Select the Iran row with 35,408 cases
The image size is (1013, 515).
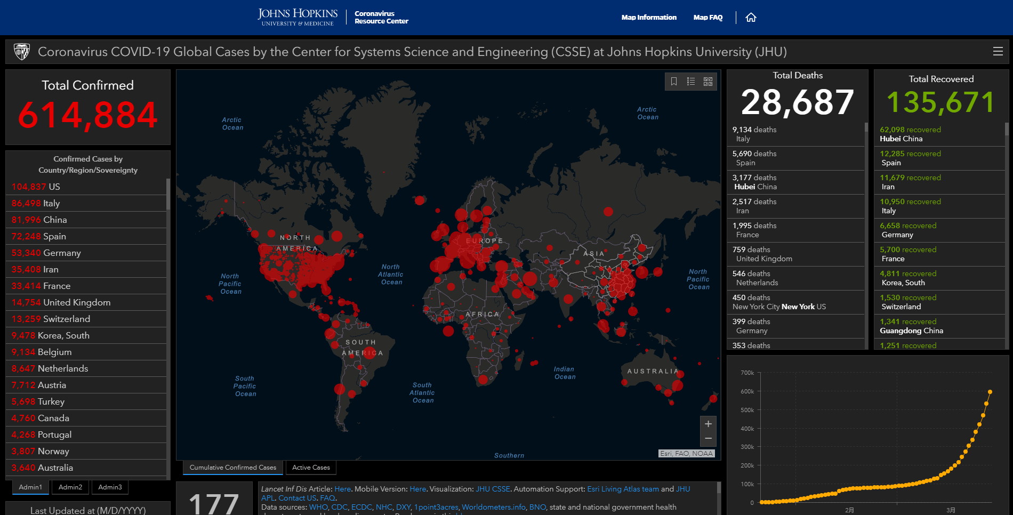pos(86,269)
